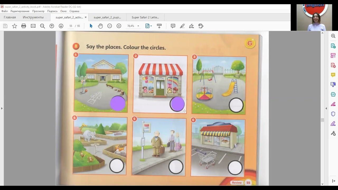Image resolution: width=338 pixels, height=190 pixels.
Task: Click the Save file icon
Action: (x=5, y=26)
